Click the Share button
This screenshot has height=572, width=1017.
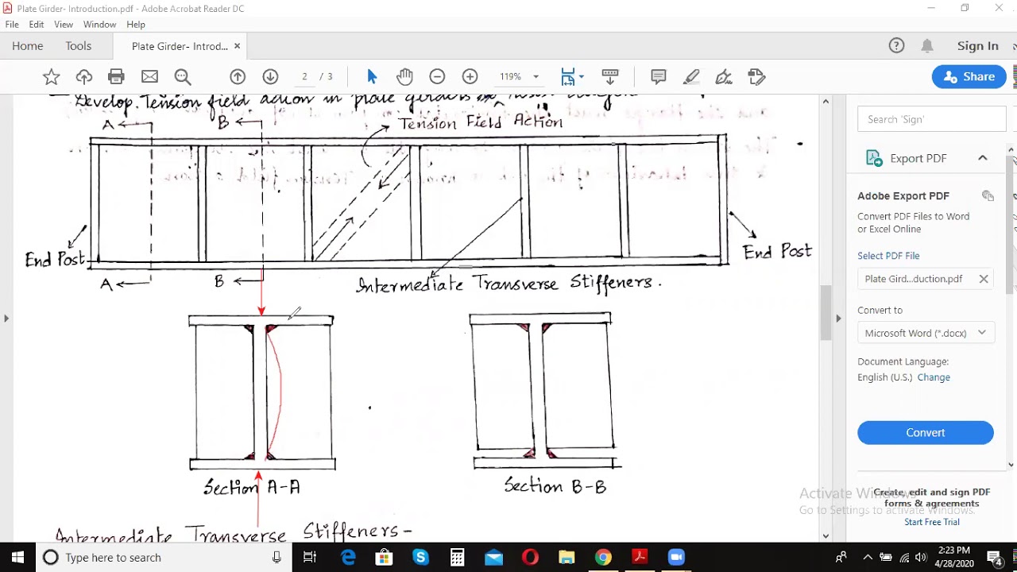point(969,77)
